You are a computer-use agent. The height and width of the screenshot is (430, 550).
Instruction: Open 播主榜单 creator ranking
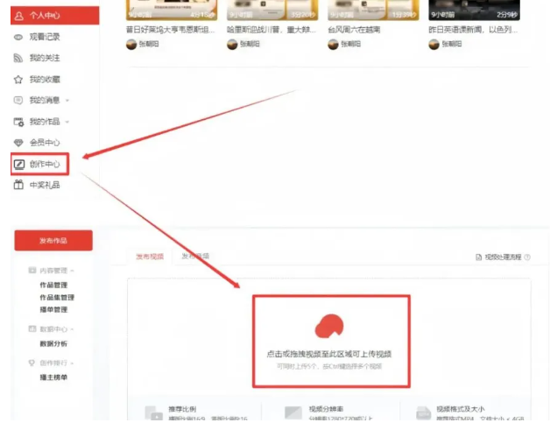point(53,377)
